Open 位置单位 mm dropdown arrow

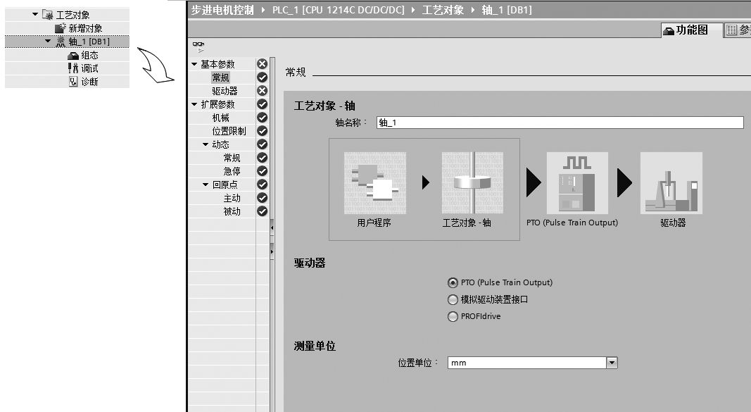[x=612, y=363]
